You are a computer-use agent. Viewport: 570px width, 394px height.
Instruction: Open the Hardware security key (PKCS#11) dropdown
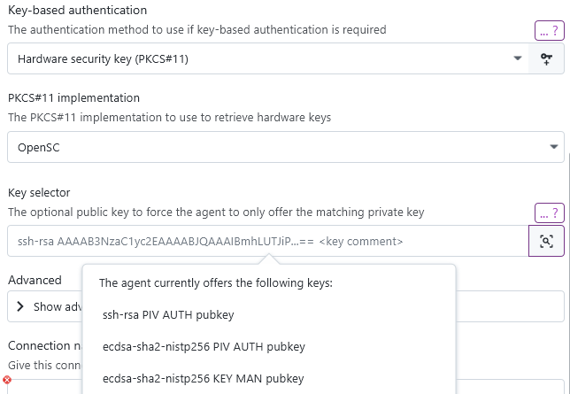point(268,59)
